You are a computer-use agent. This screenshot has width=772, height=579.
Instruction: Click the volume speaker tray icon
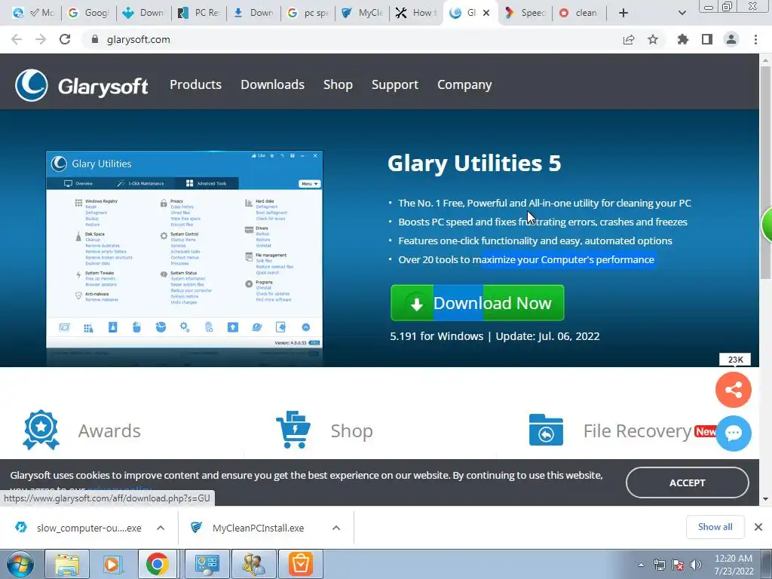[x=696, y=565]
